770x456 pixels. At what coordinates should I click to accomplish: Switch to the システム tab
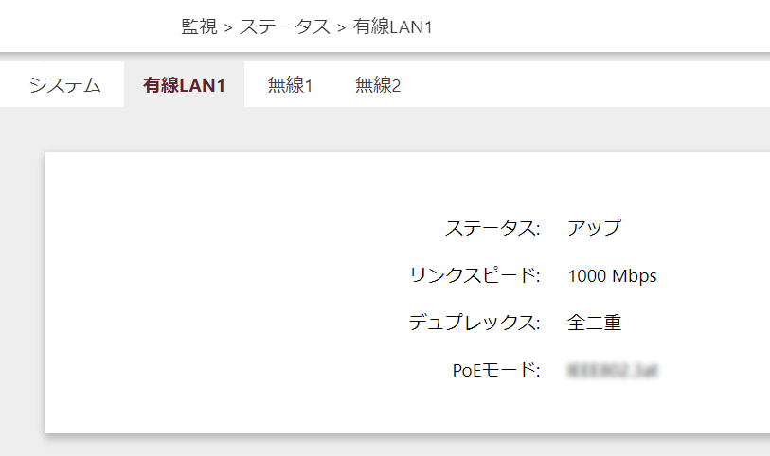(64, 85)
